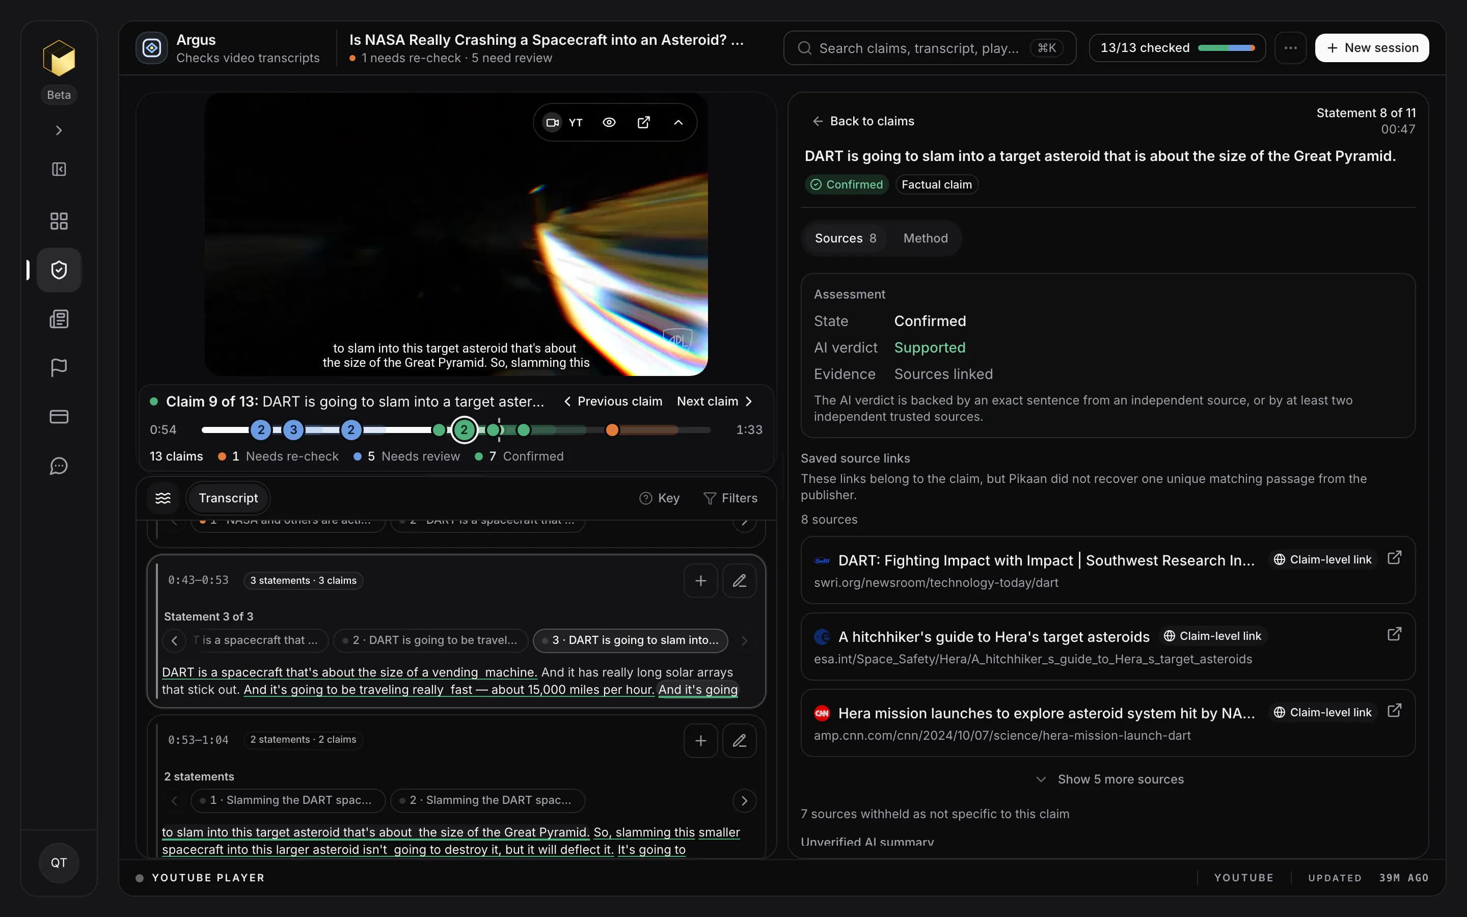This screenshot has width=1467, height=917.
Task: Collapse the video player with the up chevron
Action: pos(678,122)
